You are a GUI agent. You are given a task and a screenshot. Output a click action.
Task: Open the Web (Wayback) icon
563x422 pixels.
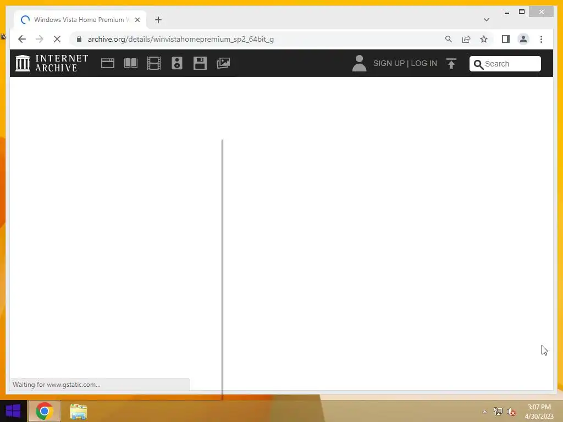107,63
